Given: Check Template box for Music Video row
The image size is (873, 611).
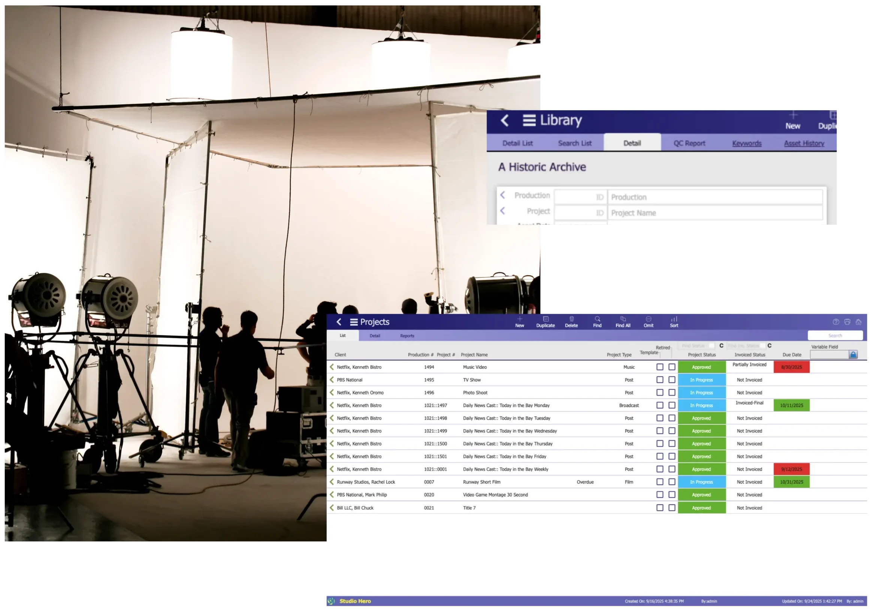Looking at the screenshot, I should tap(660, 367).
